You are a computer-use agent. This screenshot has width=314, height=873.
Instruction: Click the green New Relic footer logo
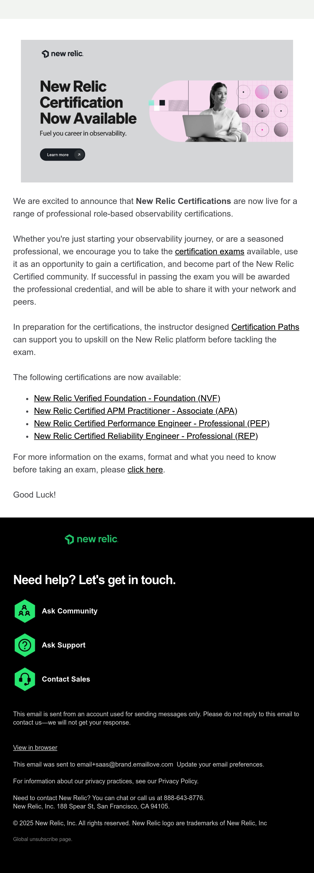coord(91,539)
